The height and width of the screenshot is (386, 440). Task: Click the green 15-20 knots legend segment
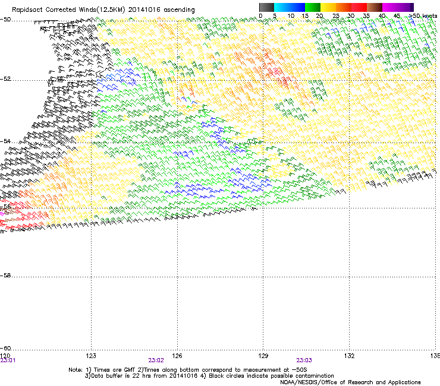pyautogui.click(x=313, y=7)
